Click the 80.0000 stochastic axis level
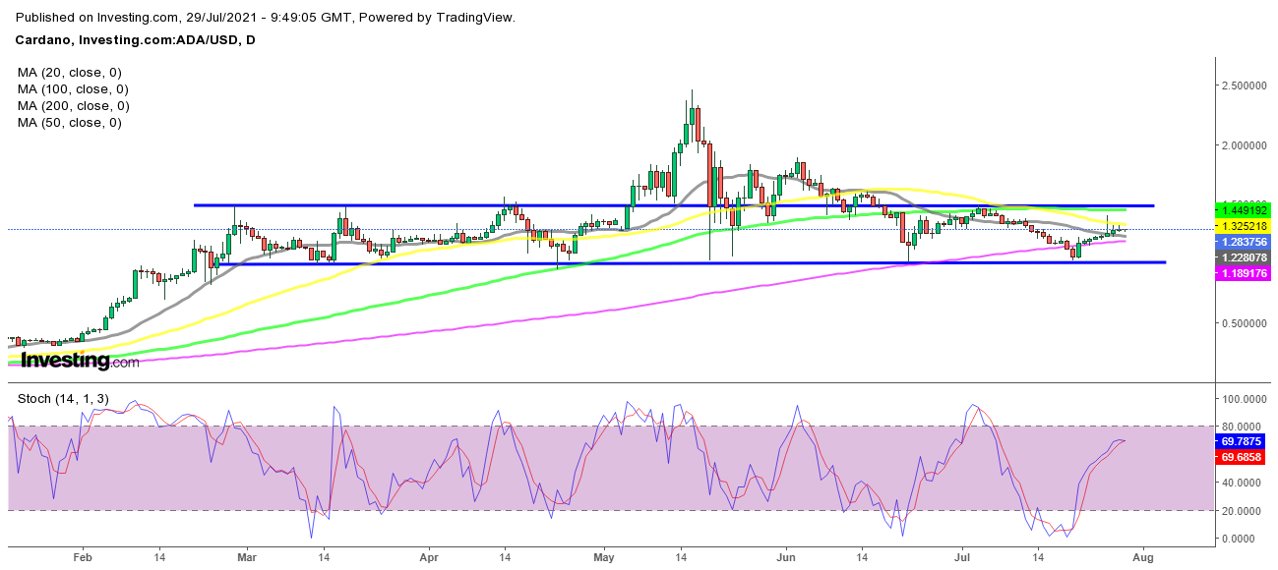 [1242, 427]
